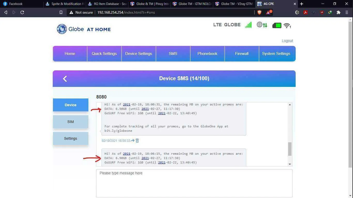
Task: Open Device Settings menu
Action: click(x=139, y=54)
